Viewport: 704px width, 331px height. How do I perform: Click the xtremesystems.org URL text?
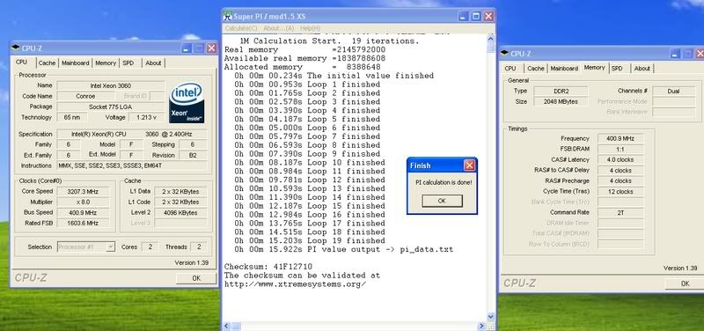[296, 284]
